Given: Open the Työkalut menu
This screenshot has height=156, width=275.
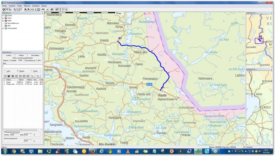Looking at the screenshot, I should tap(12, 6).
